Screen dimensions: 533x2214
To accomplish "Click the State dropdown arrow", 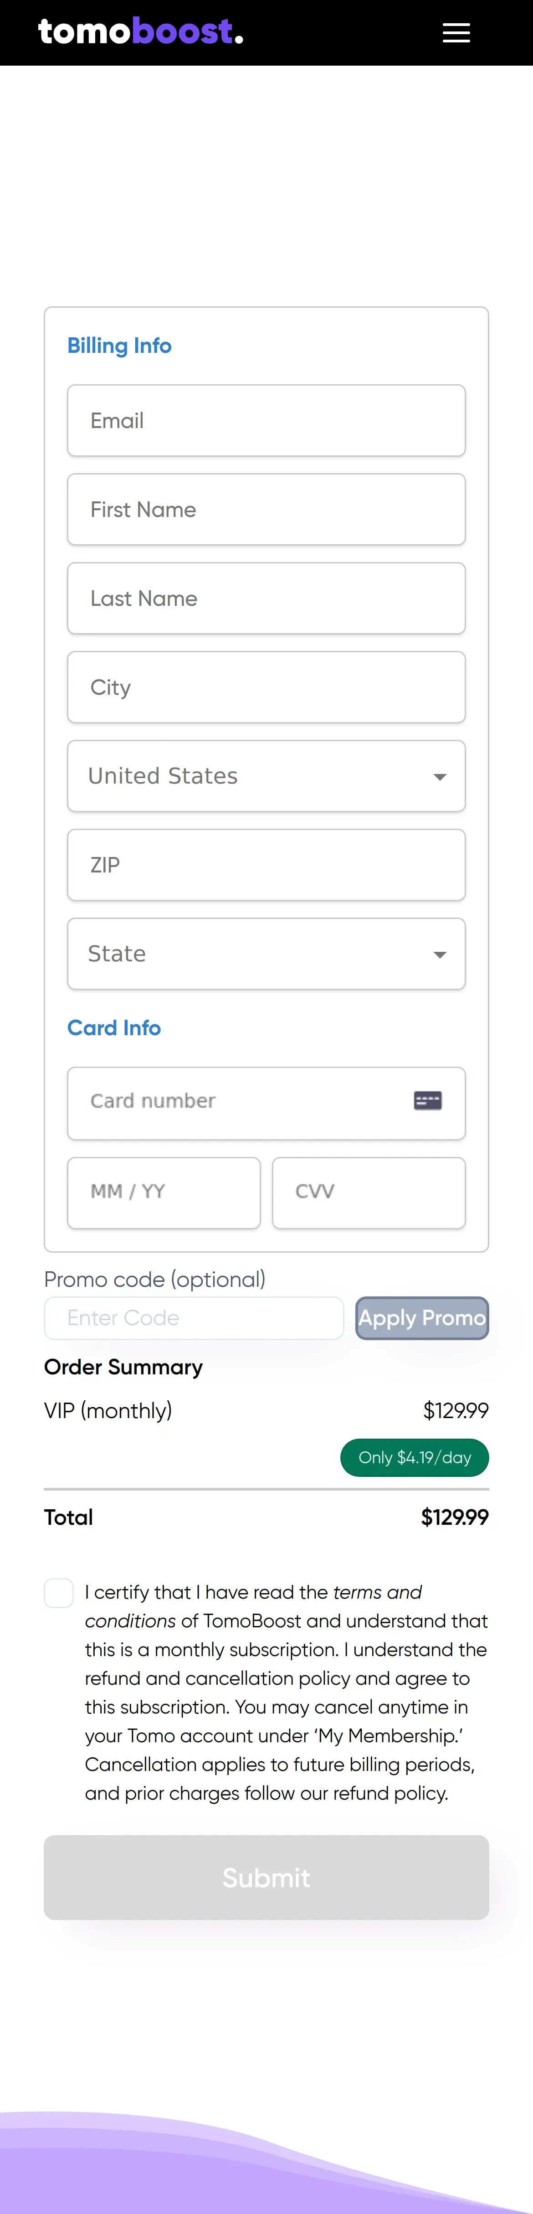I will pyautogui.click(x=440, y=955).
